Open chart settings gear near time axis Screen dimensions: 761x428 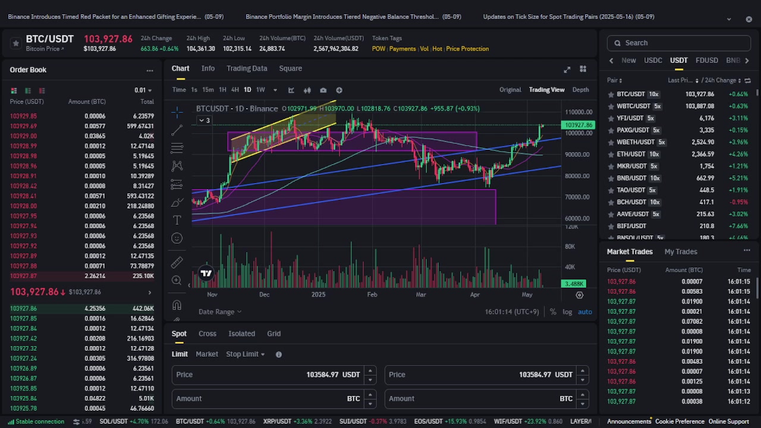point(580,295)
